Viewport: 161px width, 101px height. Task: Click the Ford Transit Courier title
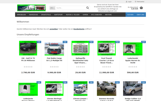point(107,61)
